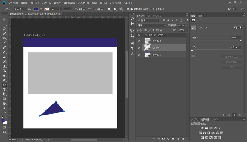Image resolution: width=247 pixels, height=142 pixels.
Task: Delete layer using trash icon in Layers panel
Action: [183, 139]
